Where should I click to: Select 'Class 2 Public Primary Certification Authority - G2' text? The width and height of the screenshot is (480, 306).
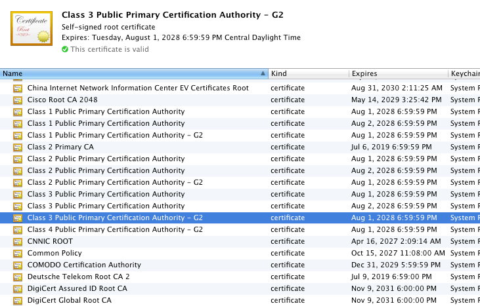tap(115, 182)
